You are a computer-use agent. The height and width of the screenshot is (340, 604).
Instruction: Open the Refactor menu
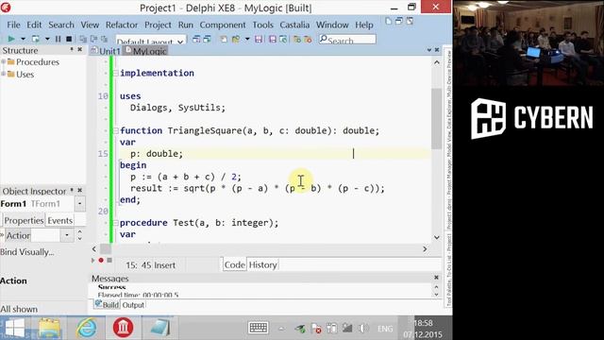coord(122,25)
